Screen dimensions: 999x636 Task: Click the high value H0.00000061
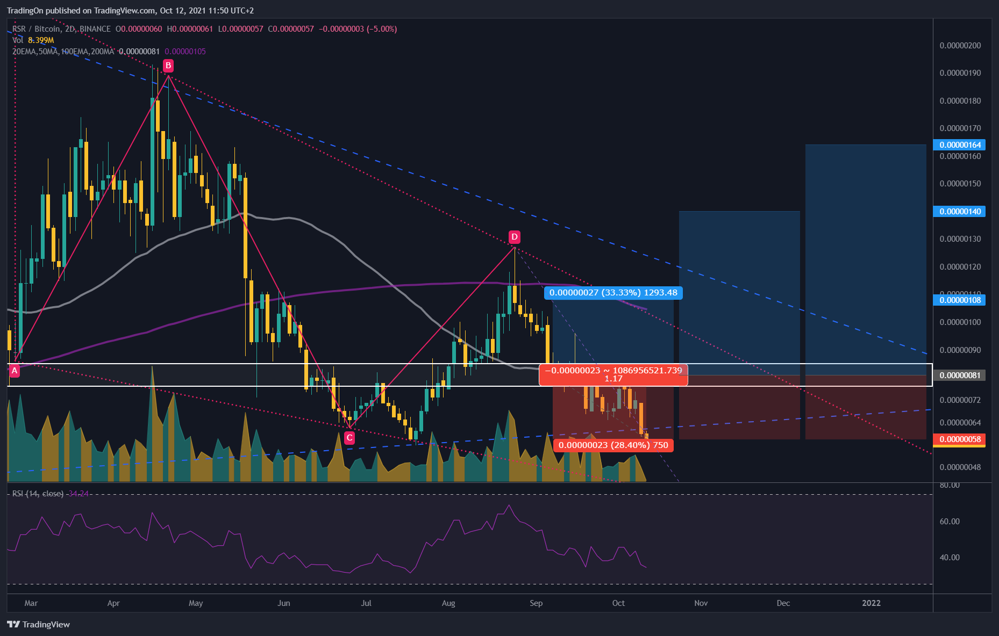190,29
